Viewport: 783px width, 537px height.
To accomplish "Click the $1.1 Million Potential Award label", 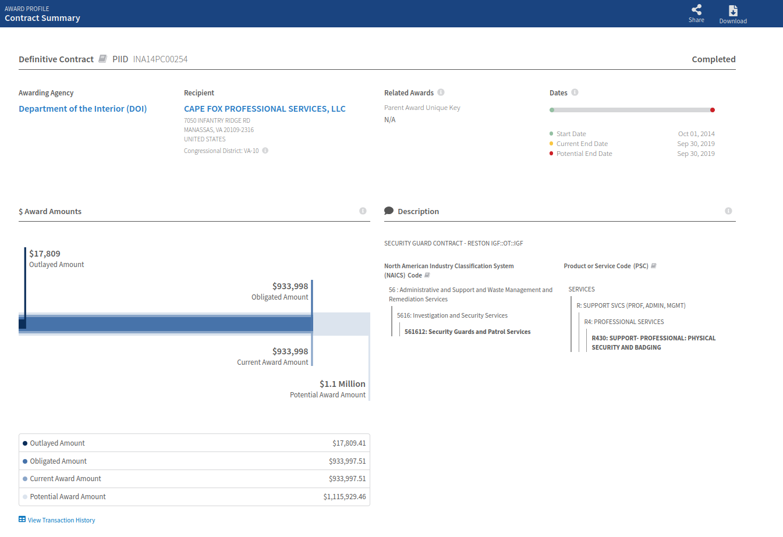I will click(x=328, y=389).
